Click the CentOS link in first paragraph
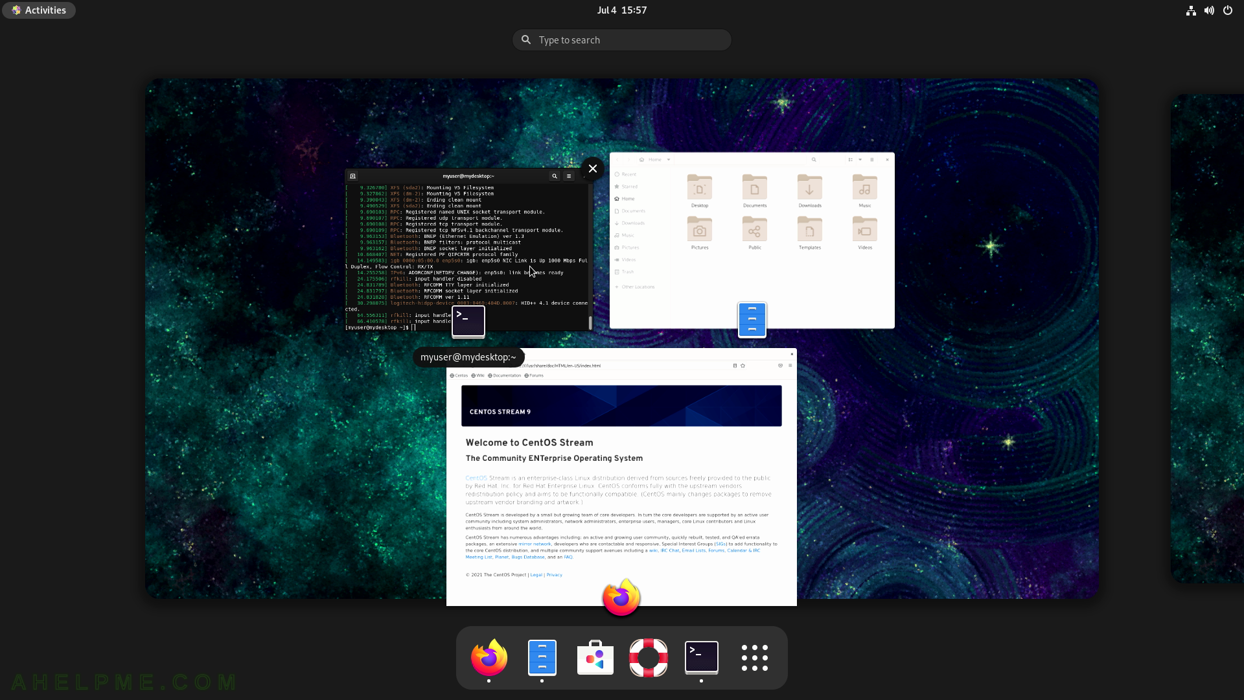Image resolution: width=1244 pixels, height=700 pixels. [476, 478]
